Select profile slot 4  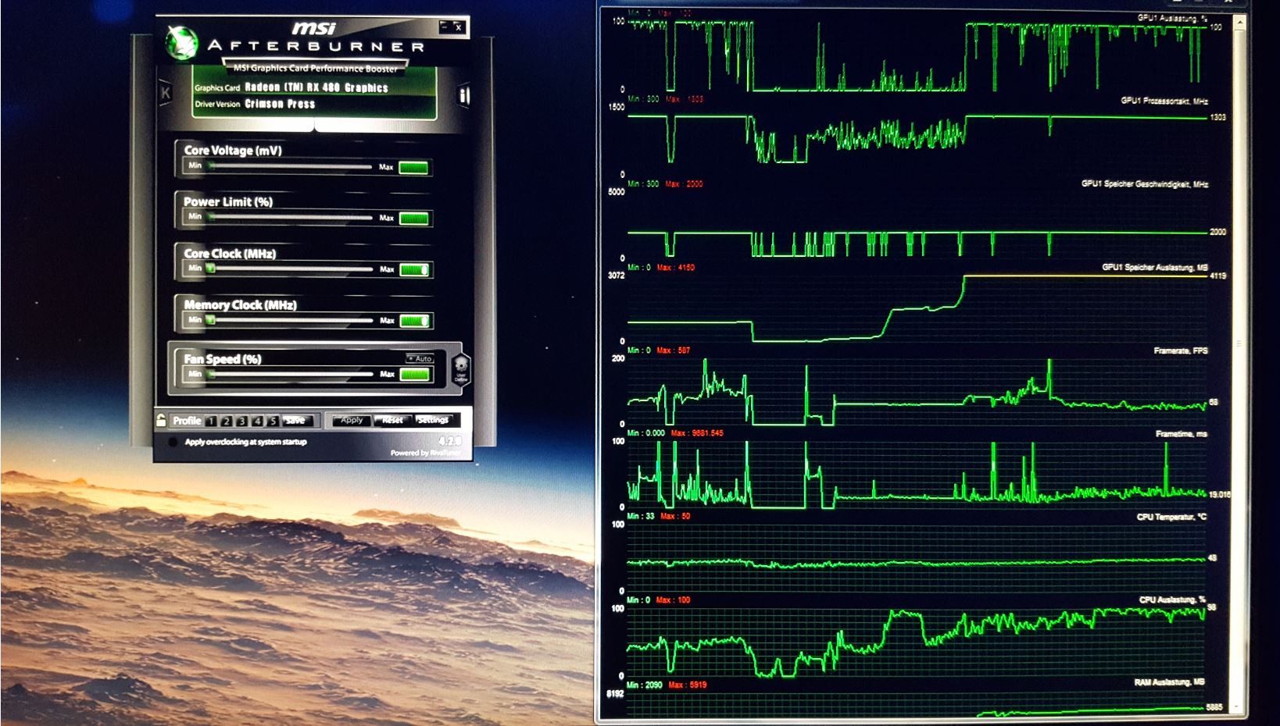pos(258,421)
